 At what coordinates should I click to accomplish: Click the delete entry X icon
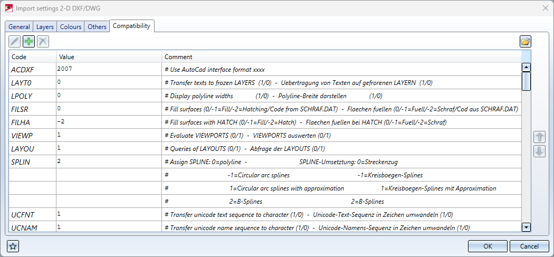pos(43,41)
